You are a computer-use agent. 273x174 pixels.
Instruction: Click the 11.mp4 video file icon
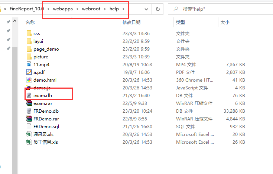[x=29, y=64]
